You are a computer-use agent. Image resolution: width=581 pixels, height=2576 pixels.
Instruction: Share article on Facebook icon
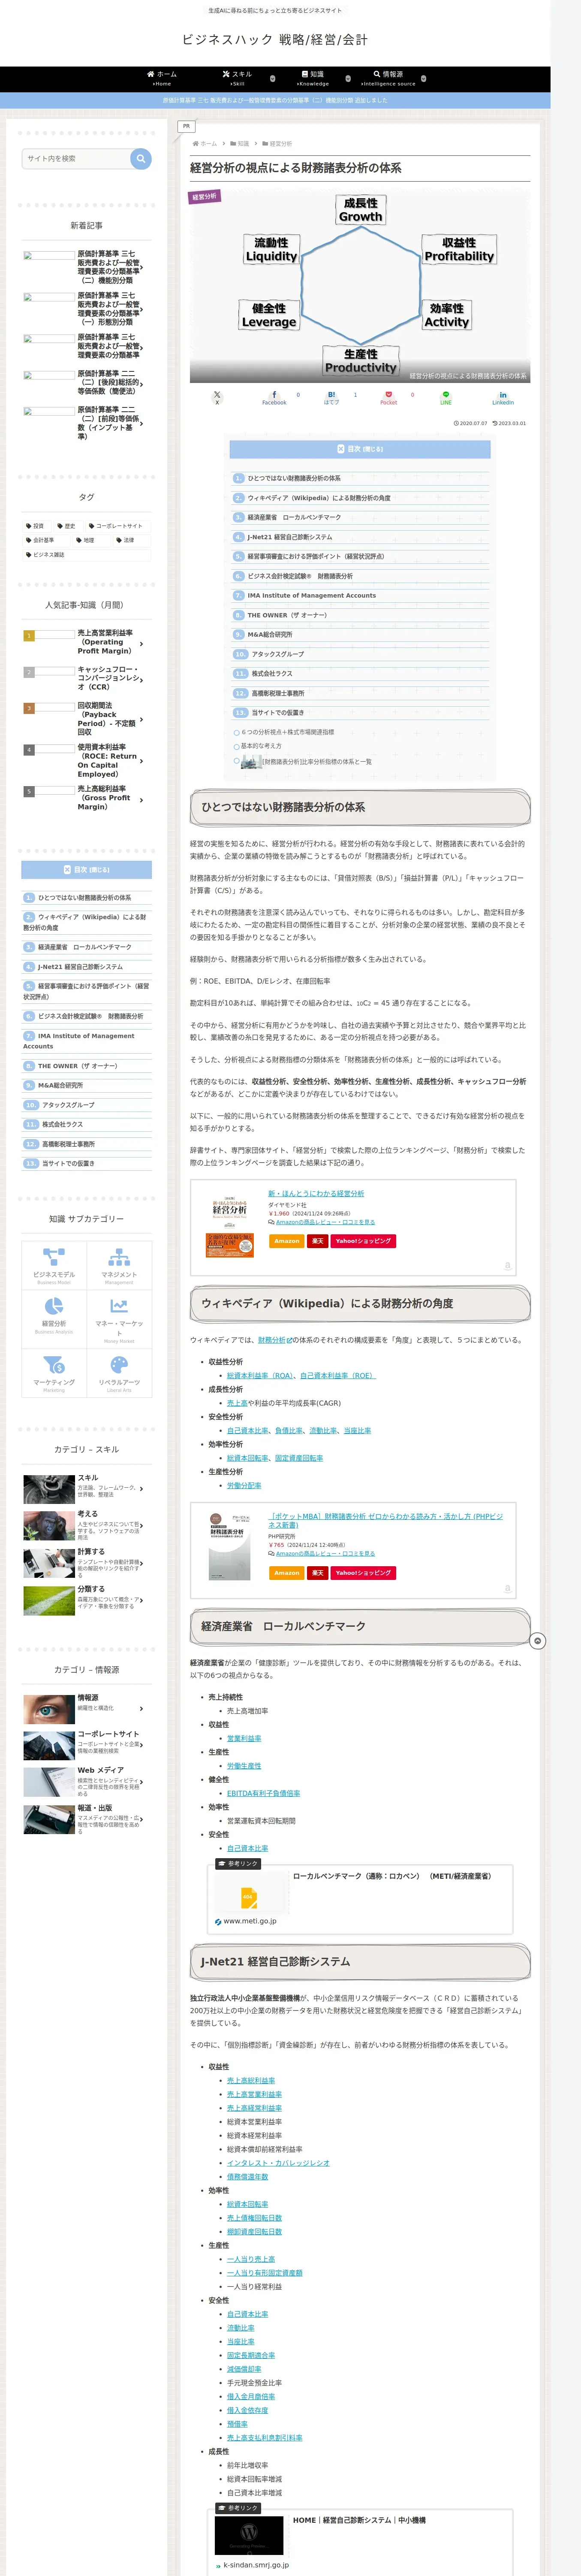274,397
